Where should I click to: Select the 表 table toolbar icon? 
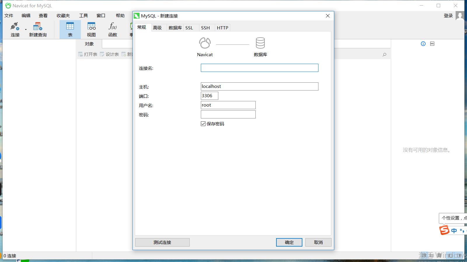70,29
